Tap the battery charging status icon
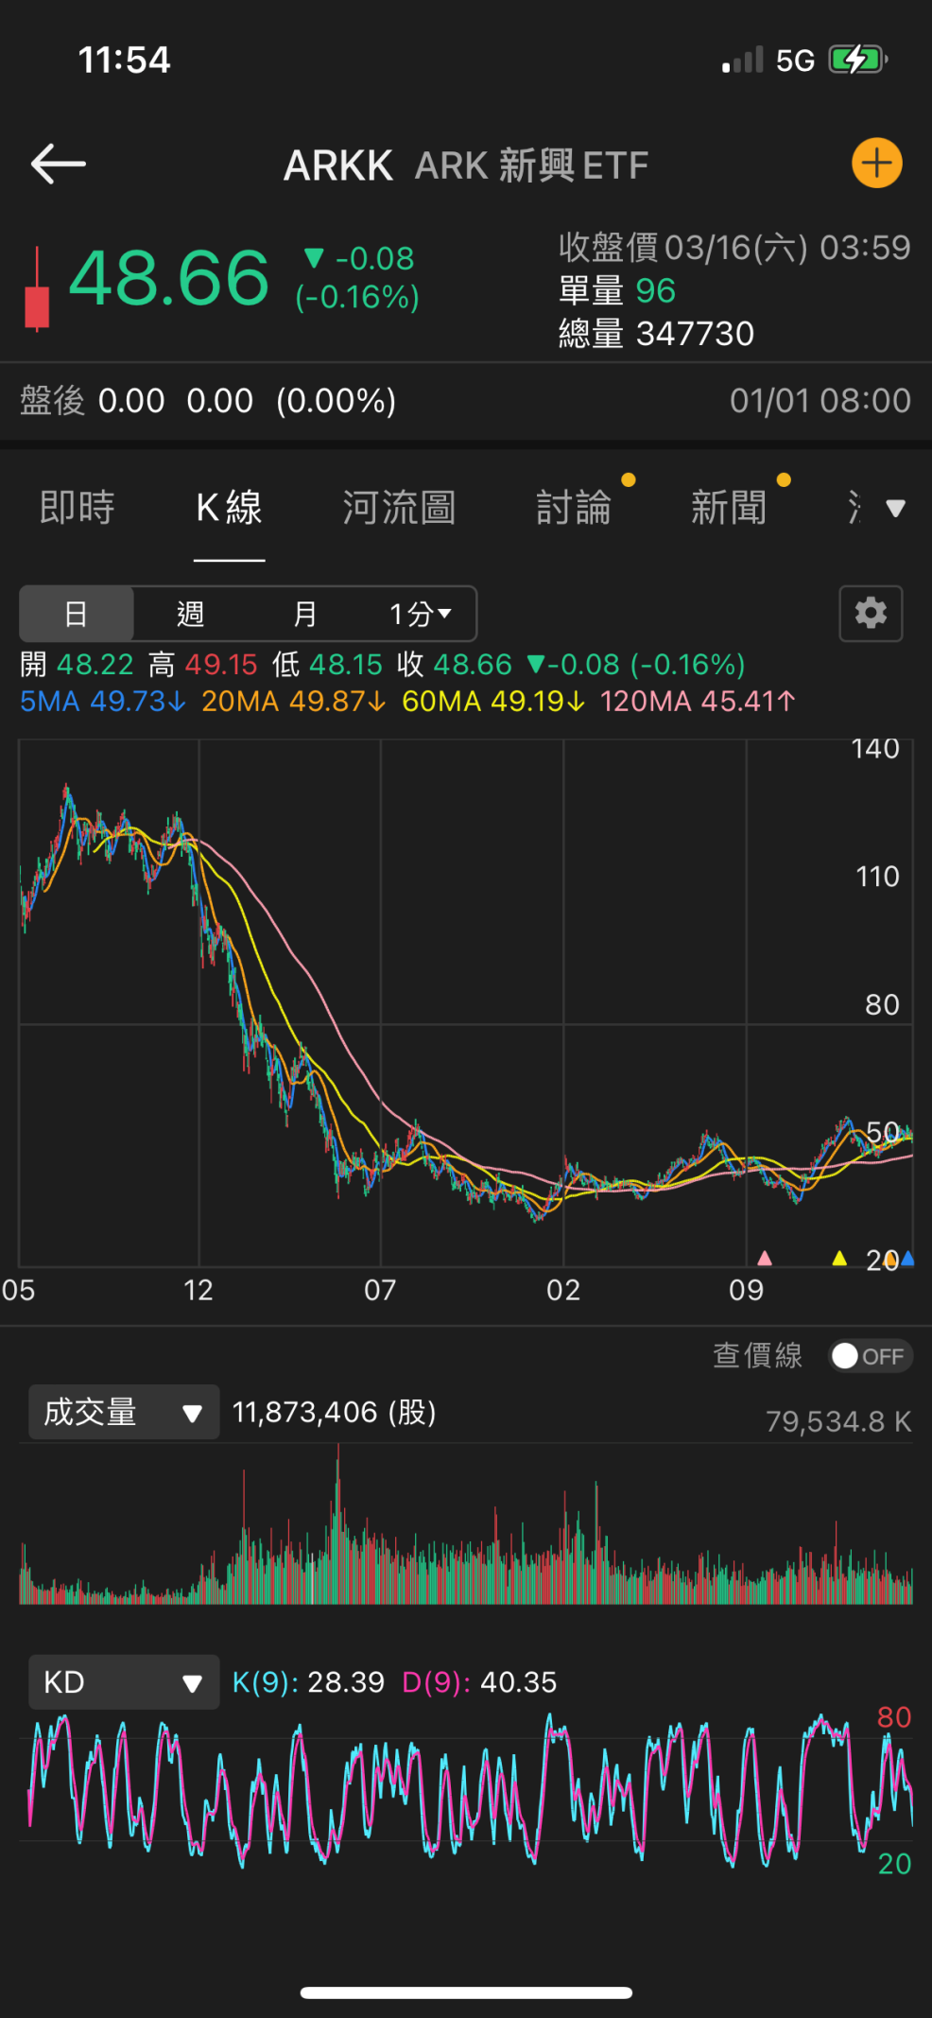This screenshot has width=932, height=2018. tap(857, 60)
